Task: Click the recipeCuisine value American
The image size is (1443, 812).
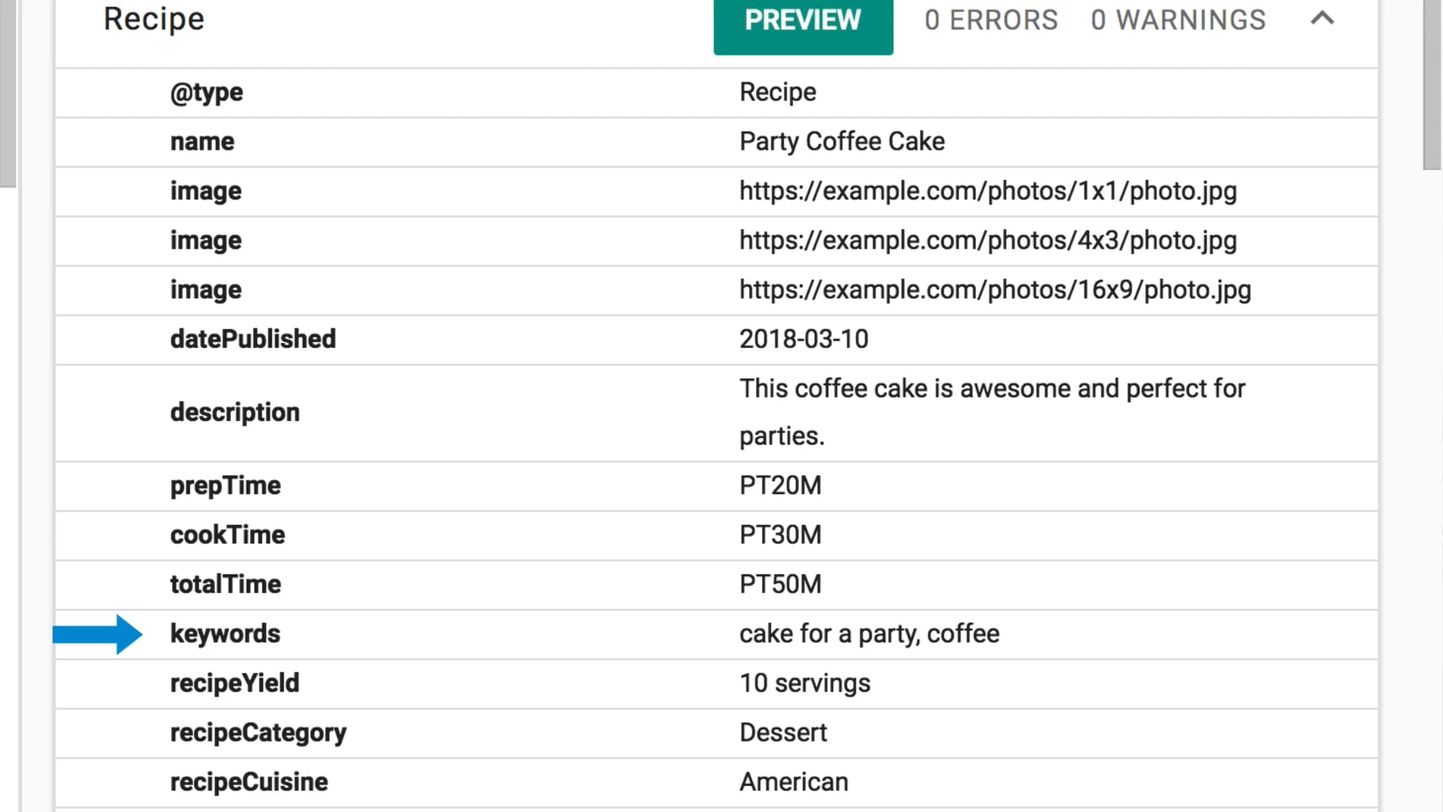Action: tap(794, 782)
